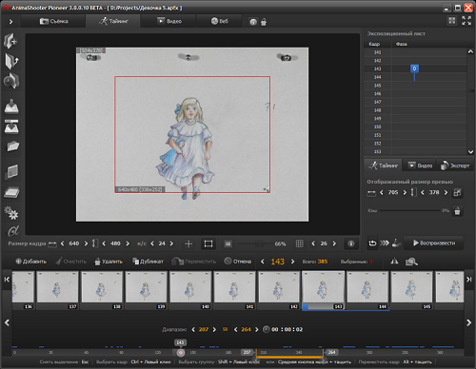Increase range end value 264
Image resolution: width=476 pixels, height=369 pixels.
click(256, 330)
